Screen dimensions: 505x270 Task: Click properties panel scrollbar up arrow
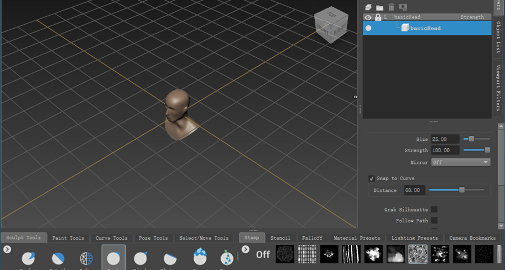501,126
